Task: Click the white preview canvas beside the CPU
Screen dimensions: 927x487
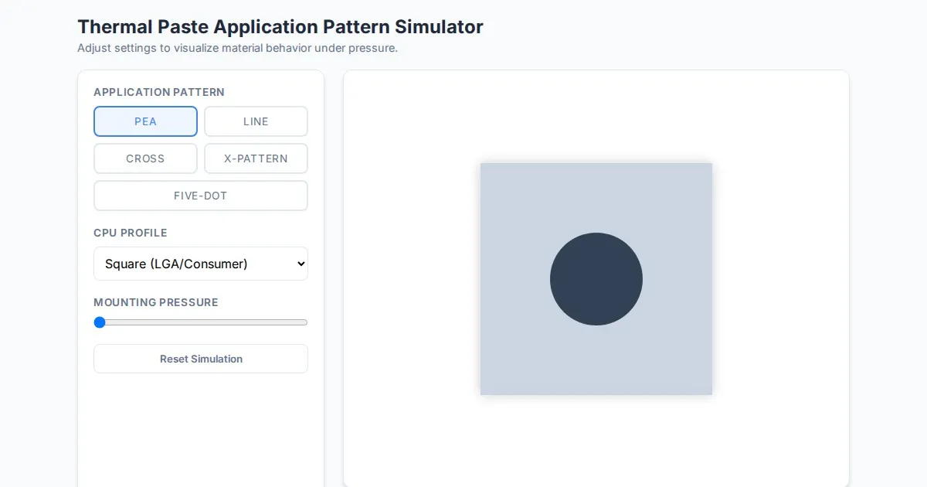Action: coord(780,278)
